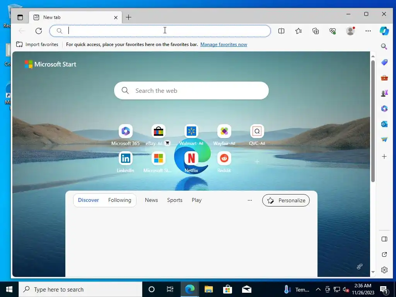Switch to the Sports tab
The image size is (396, 297).
coord(175,200)
